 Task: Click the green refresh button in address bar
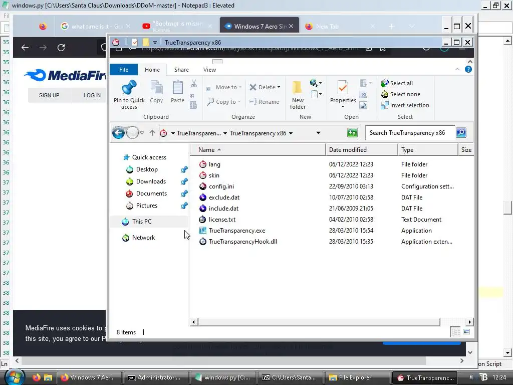point(352,133)
